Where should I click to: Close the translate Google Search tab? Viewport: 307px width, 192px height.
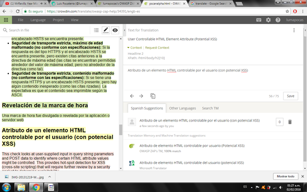230,4
